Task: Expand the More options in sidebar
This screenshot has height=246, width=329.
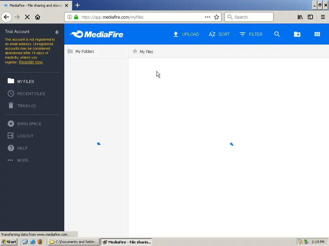Action: click(x=18, y=160)
